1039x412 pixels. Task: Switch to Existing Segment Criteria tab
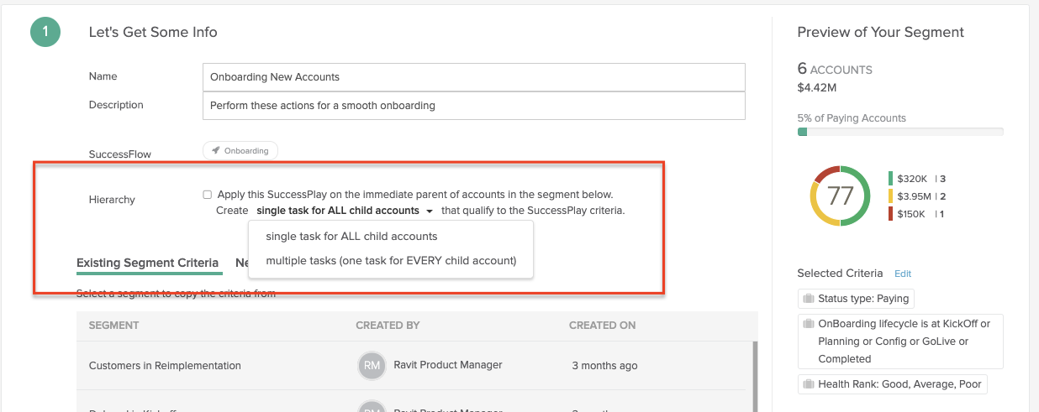[147, 263]
